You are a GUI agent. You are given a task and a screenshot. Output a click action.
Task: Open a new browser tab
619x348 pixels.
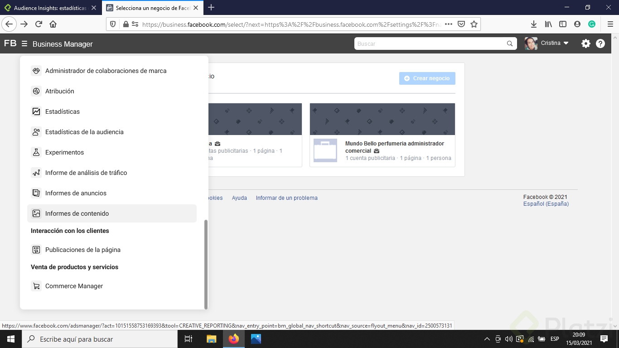click(x=211, y=7)
